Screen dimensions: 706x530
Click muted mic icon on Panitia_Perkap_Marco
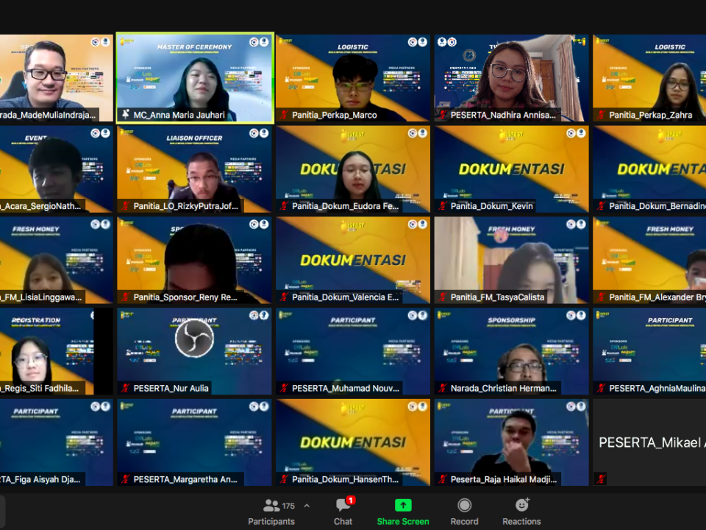point(284,115)
